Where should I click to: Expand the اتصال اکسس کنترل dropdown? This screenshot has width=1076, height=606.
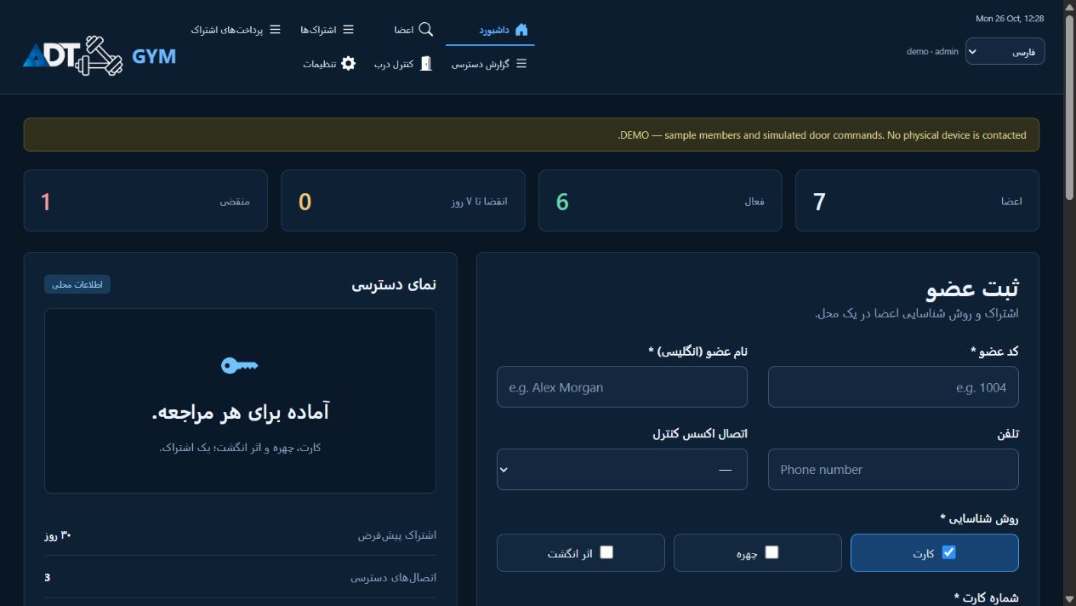pos(622,470)
